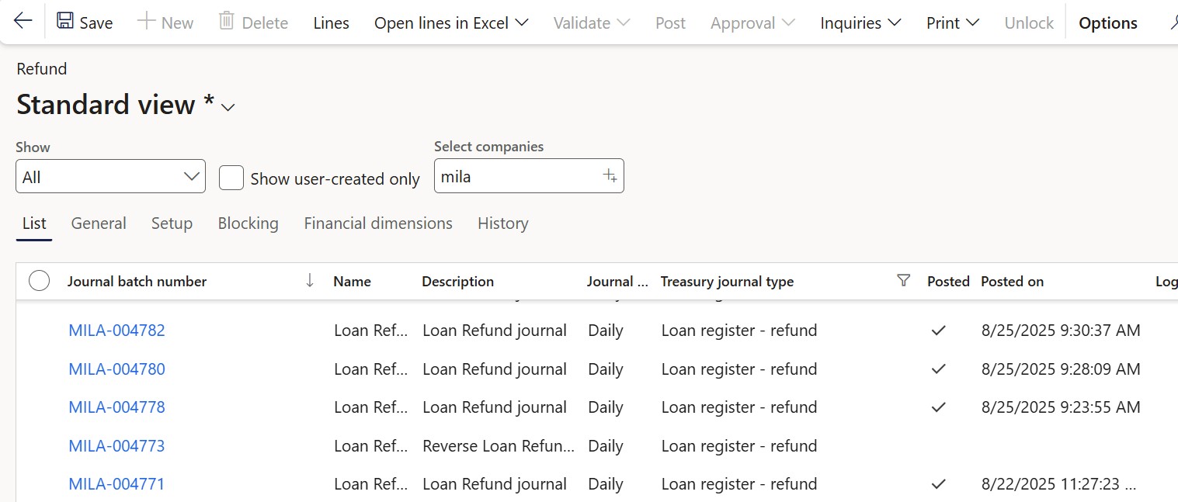Viewport: 1178px width, 502px height.
Task: Add a company using the plus icon
Action: [610, 175]
